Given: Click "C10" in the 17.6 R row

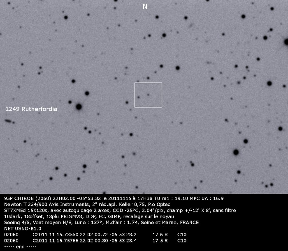Looking at the screenshot, I should [182, 235].
